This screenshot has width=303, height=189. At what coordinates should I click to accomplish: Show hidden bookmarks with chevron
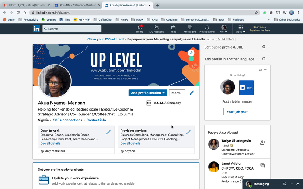click(269, 19)
